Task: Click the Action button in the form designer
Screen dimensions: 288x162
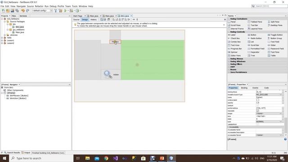Action: point(111,75)
